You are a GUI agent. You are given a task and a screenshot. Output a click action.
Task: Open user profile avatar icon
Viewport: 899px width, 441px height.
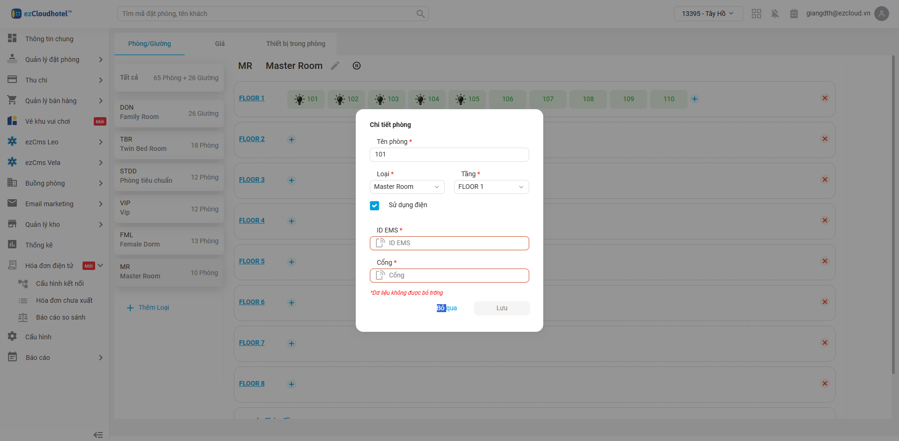[881, 14]
